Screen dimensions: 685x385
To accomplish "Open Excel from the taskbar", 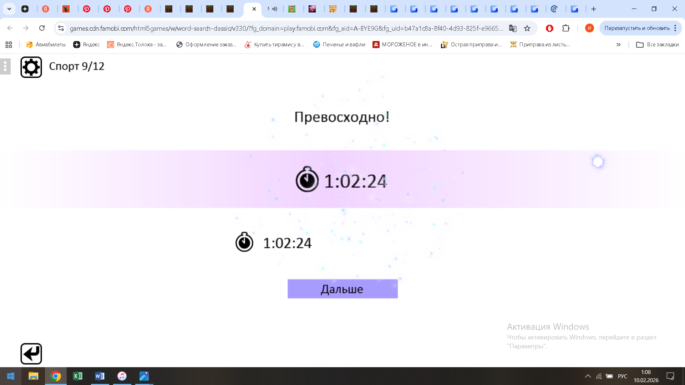I will tap(78, 376).
